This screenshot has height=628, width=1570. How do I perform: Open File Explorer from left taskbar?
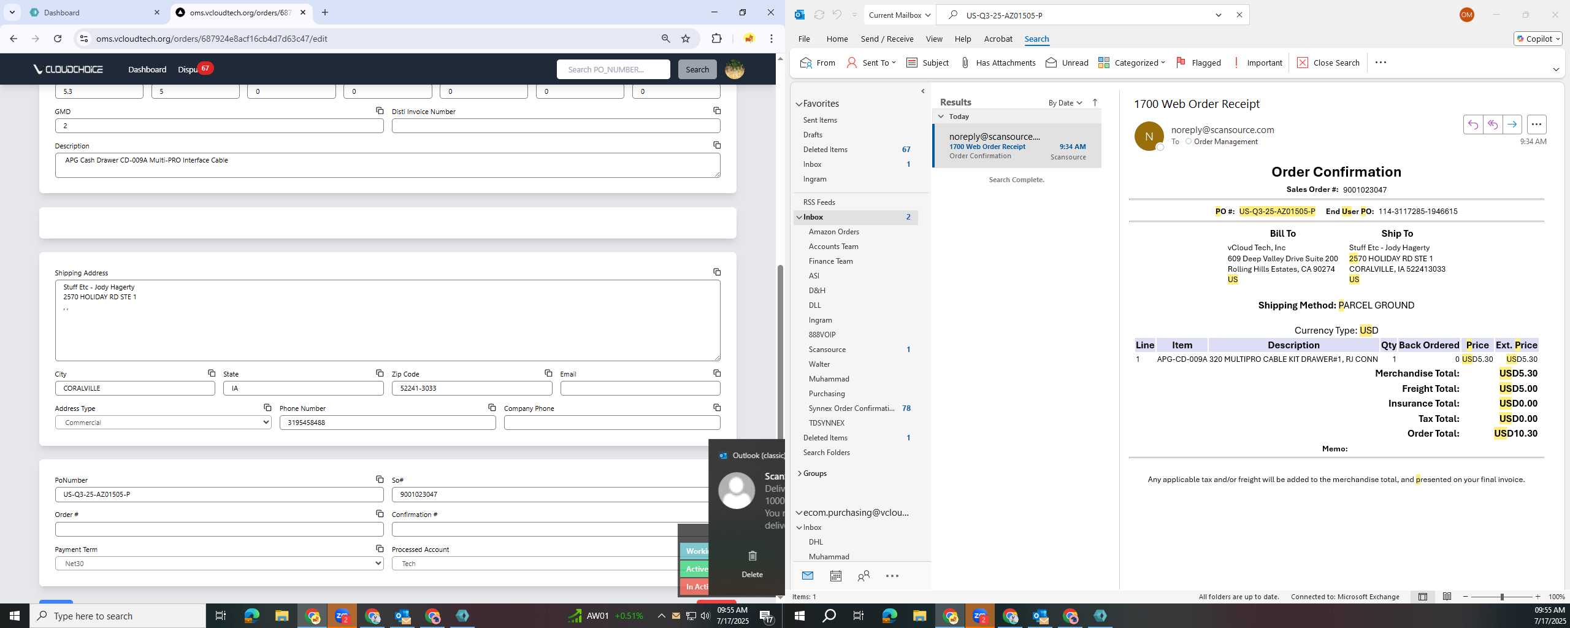(281, 616)
